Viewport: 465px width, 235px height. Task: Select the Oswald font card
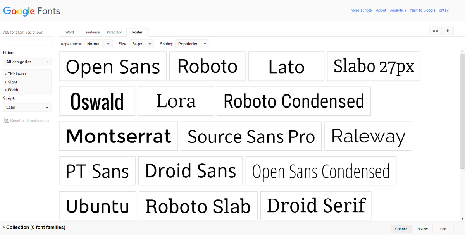[97, 101]
